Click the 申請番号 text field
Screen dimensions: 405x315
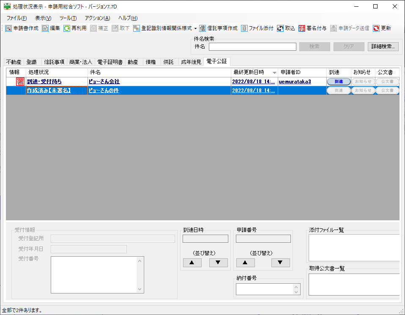[x=263, y=238]
